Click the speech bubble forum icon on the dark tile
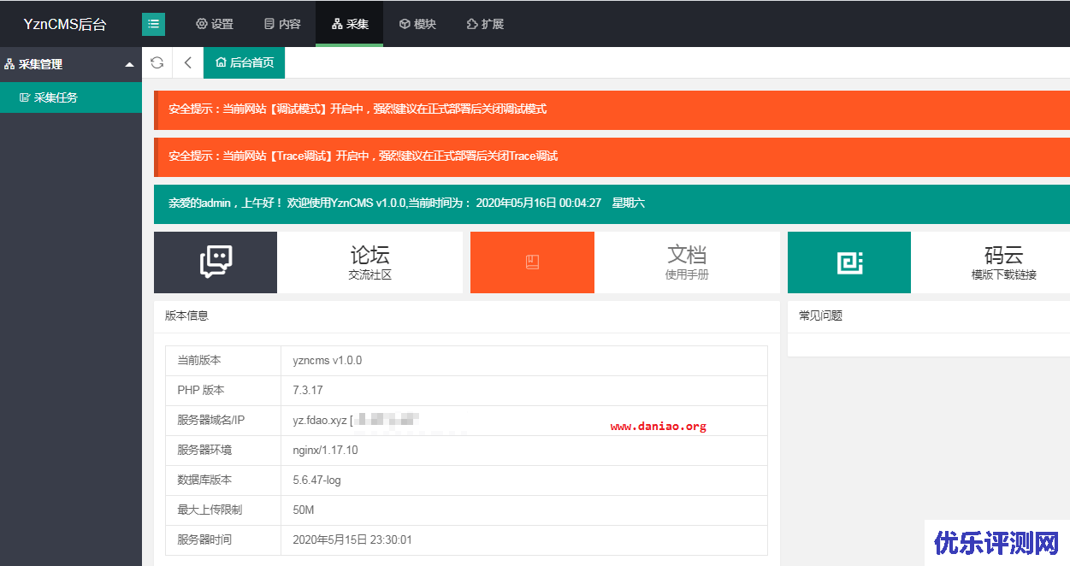The height and width of the screenshot is (566, 1070). tap(215, 262)
